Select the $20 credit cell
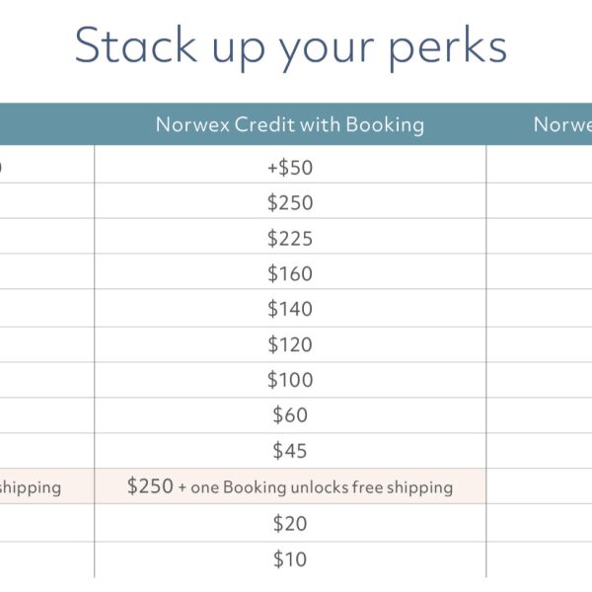592x592 pixels. tap(289, 523)
